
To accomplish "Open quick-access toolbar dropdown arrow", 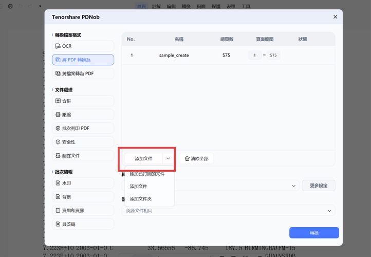I will coord(40,6).
